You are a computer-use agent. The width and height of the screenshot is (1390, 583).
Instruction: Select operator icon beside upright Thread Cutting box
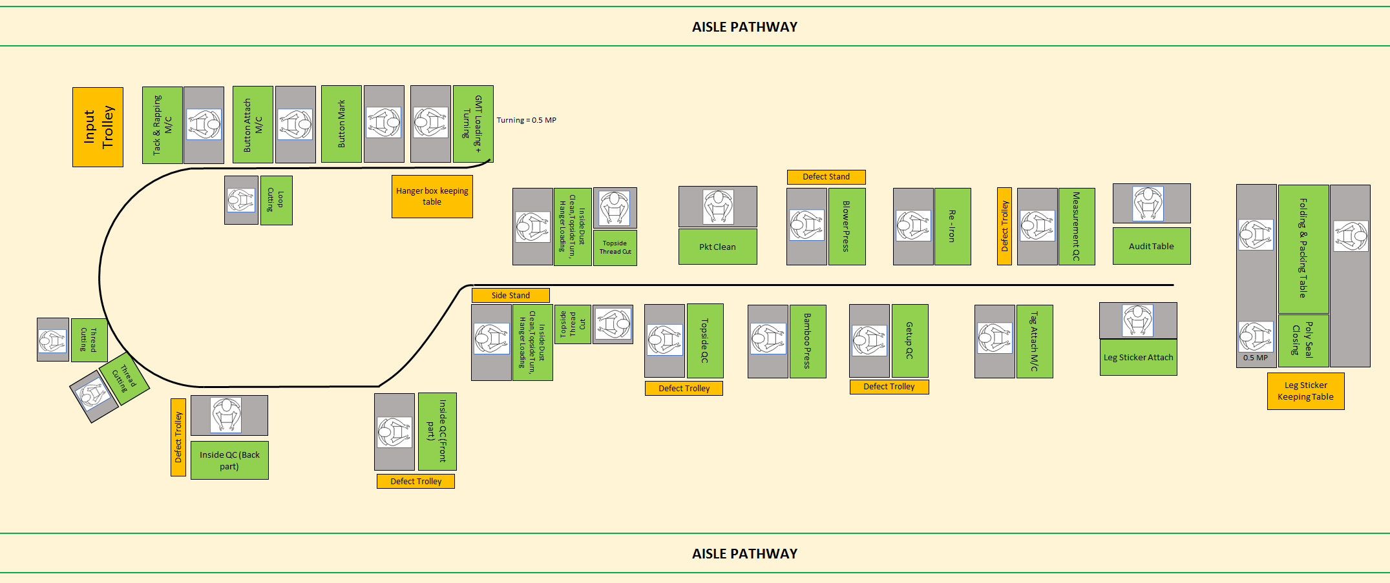click(x=52, y=340)
